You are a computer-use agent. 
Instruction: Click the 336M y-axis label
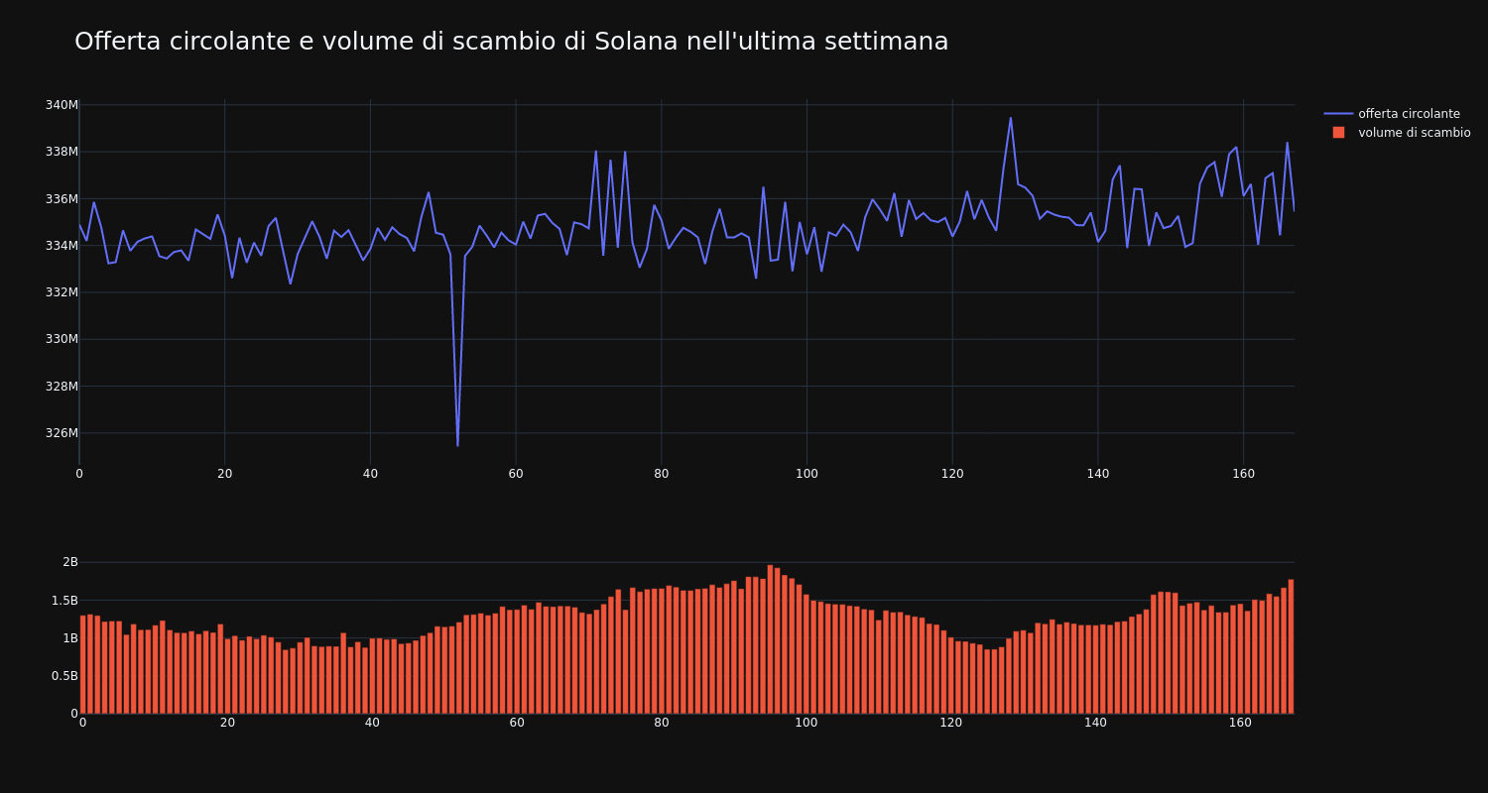(62, 199)
